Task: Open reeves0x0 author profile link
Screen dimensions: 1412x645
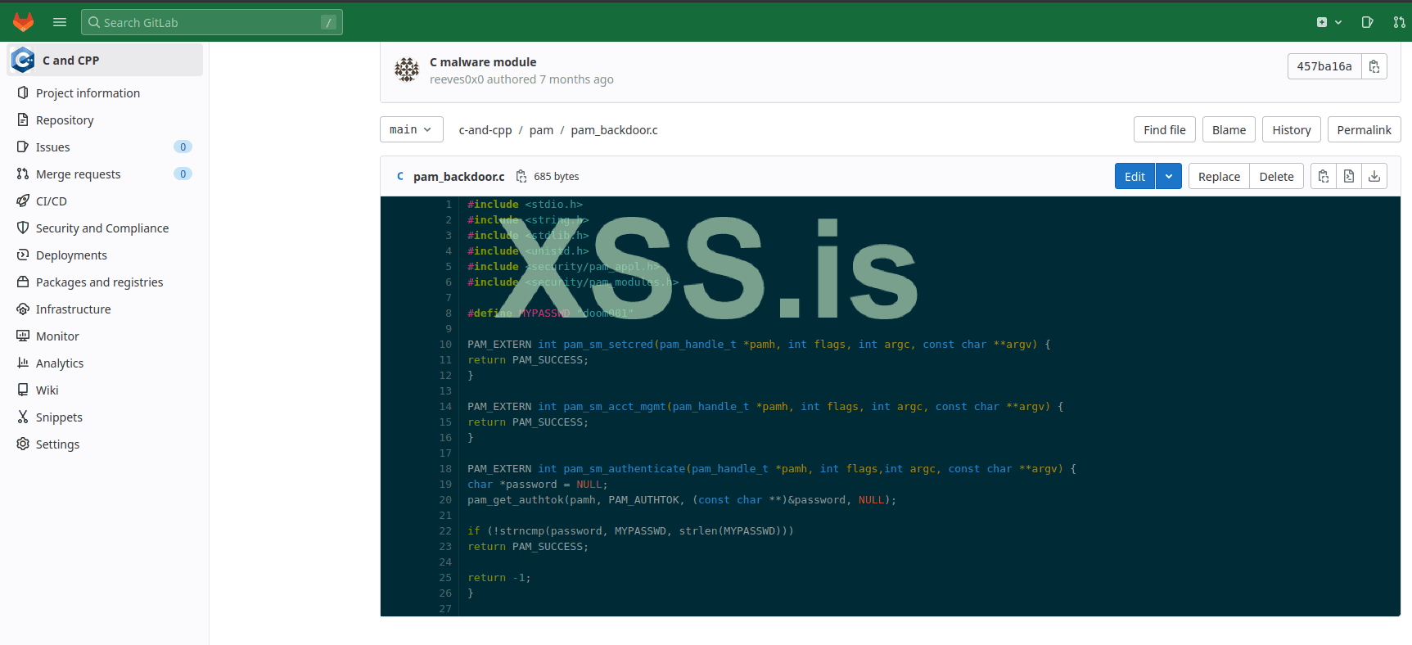Action: click(457, 79)
